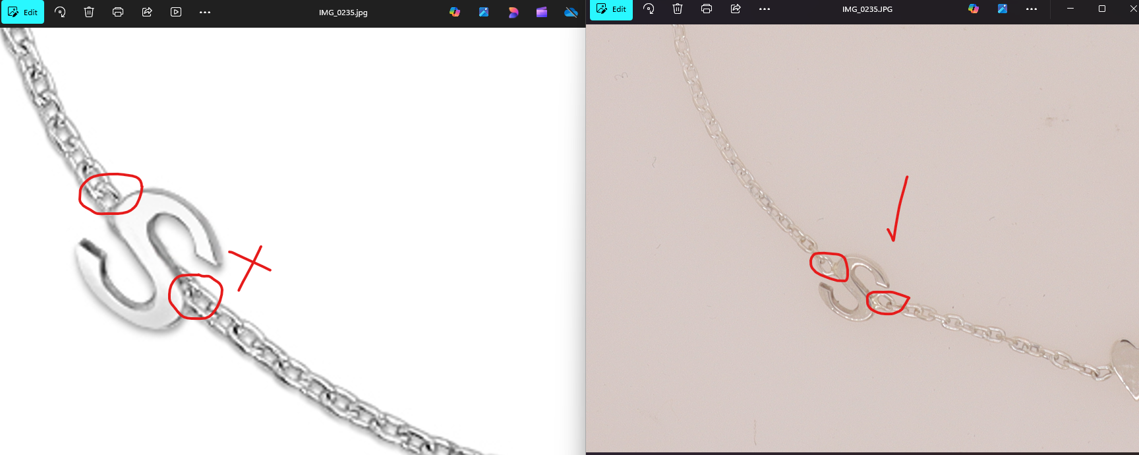The width and height of the screenshot is (1139, 455).
Task: Maximize the right Photos window
Action: click(1102, 9)
